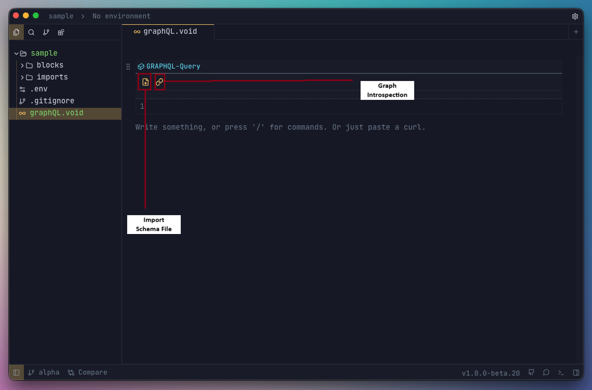Click the GitHub icon in status bar
Viewport: 592px width, 390px height.
point(531,373)
